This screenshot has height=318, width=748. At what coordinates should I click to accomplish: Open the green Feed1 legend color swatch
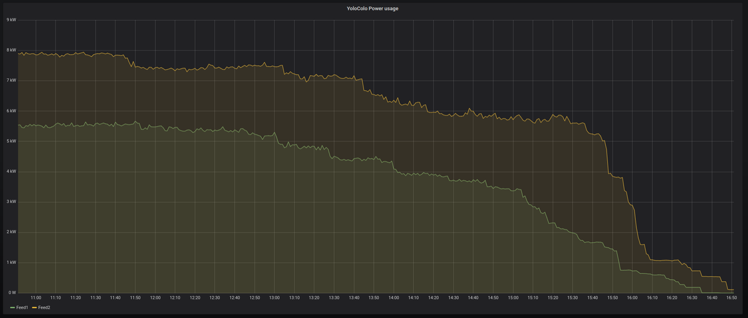[12, 308]
